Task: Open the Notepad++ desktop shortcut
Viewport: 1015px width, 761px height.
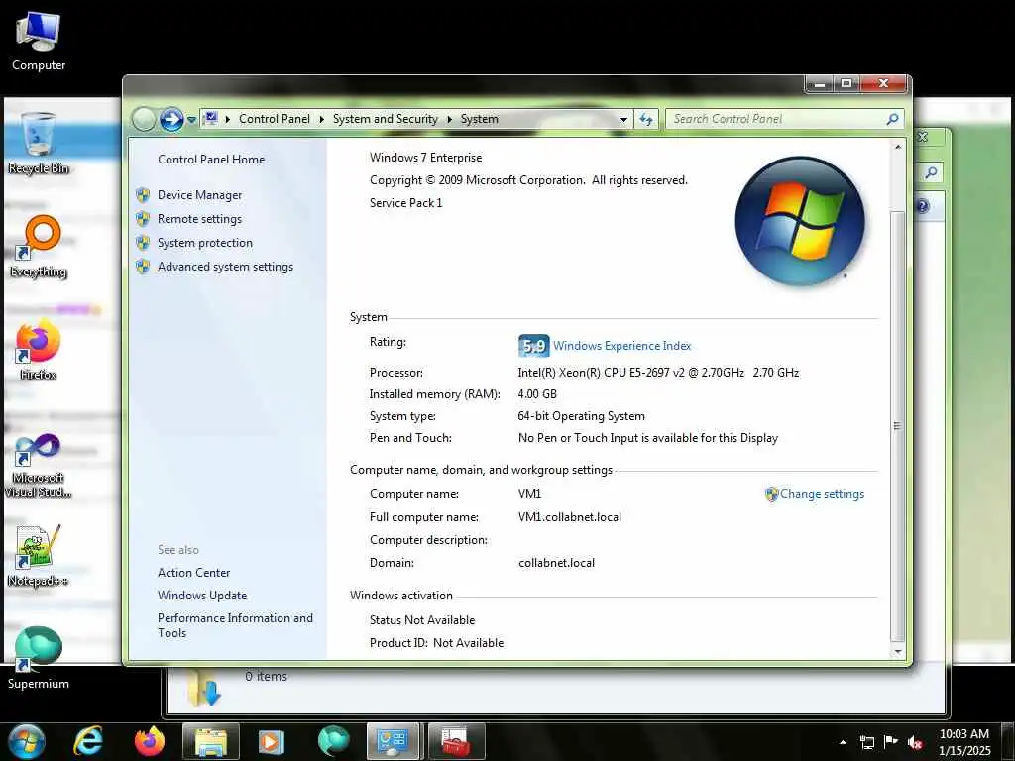Action: coord(39,555)
